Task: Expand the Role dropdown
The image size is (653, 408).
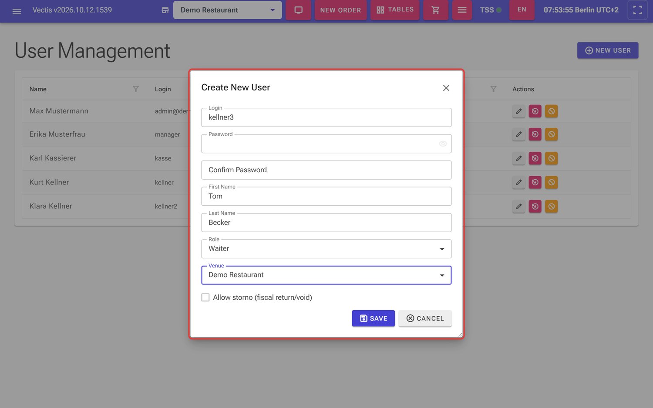Action: (x=326, y=249)
